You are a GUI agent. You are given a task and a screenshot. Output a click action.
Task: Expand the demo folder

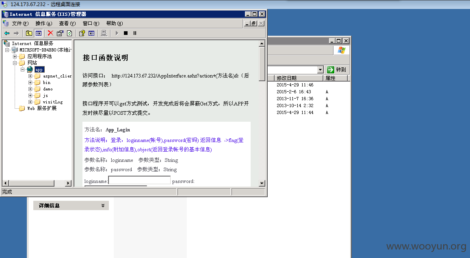(x=30, y=89)
